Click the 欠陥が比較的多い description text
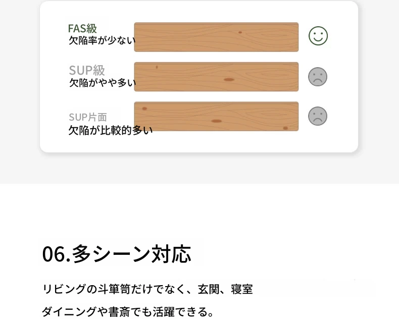 pos(111,130)
